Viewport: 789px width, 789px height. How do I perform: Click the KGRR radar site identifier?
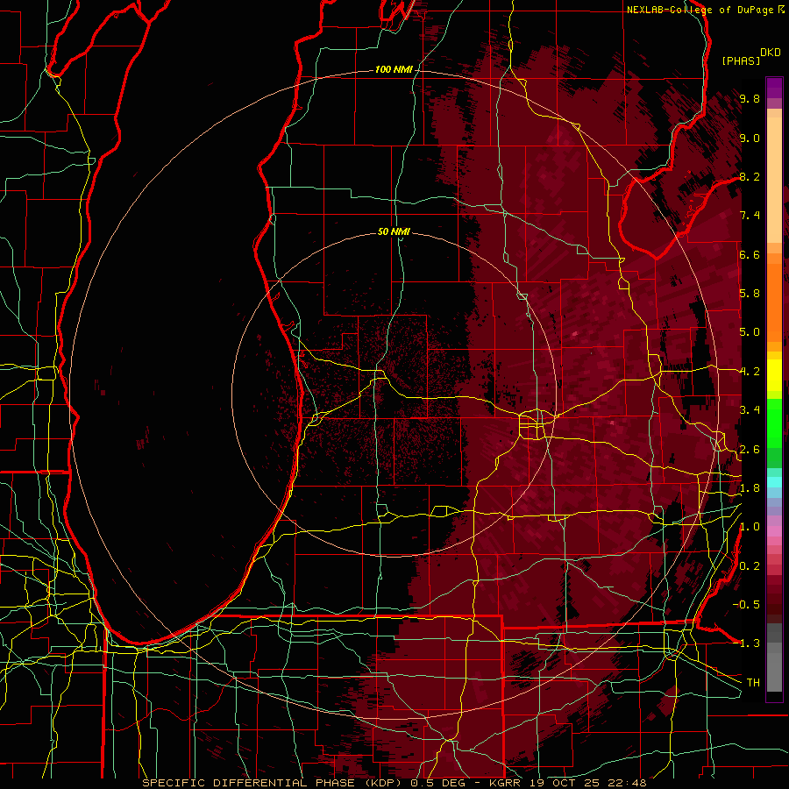(x=507, y=783)
